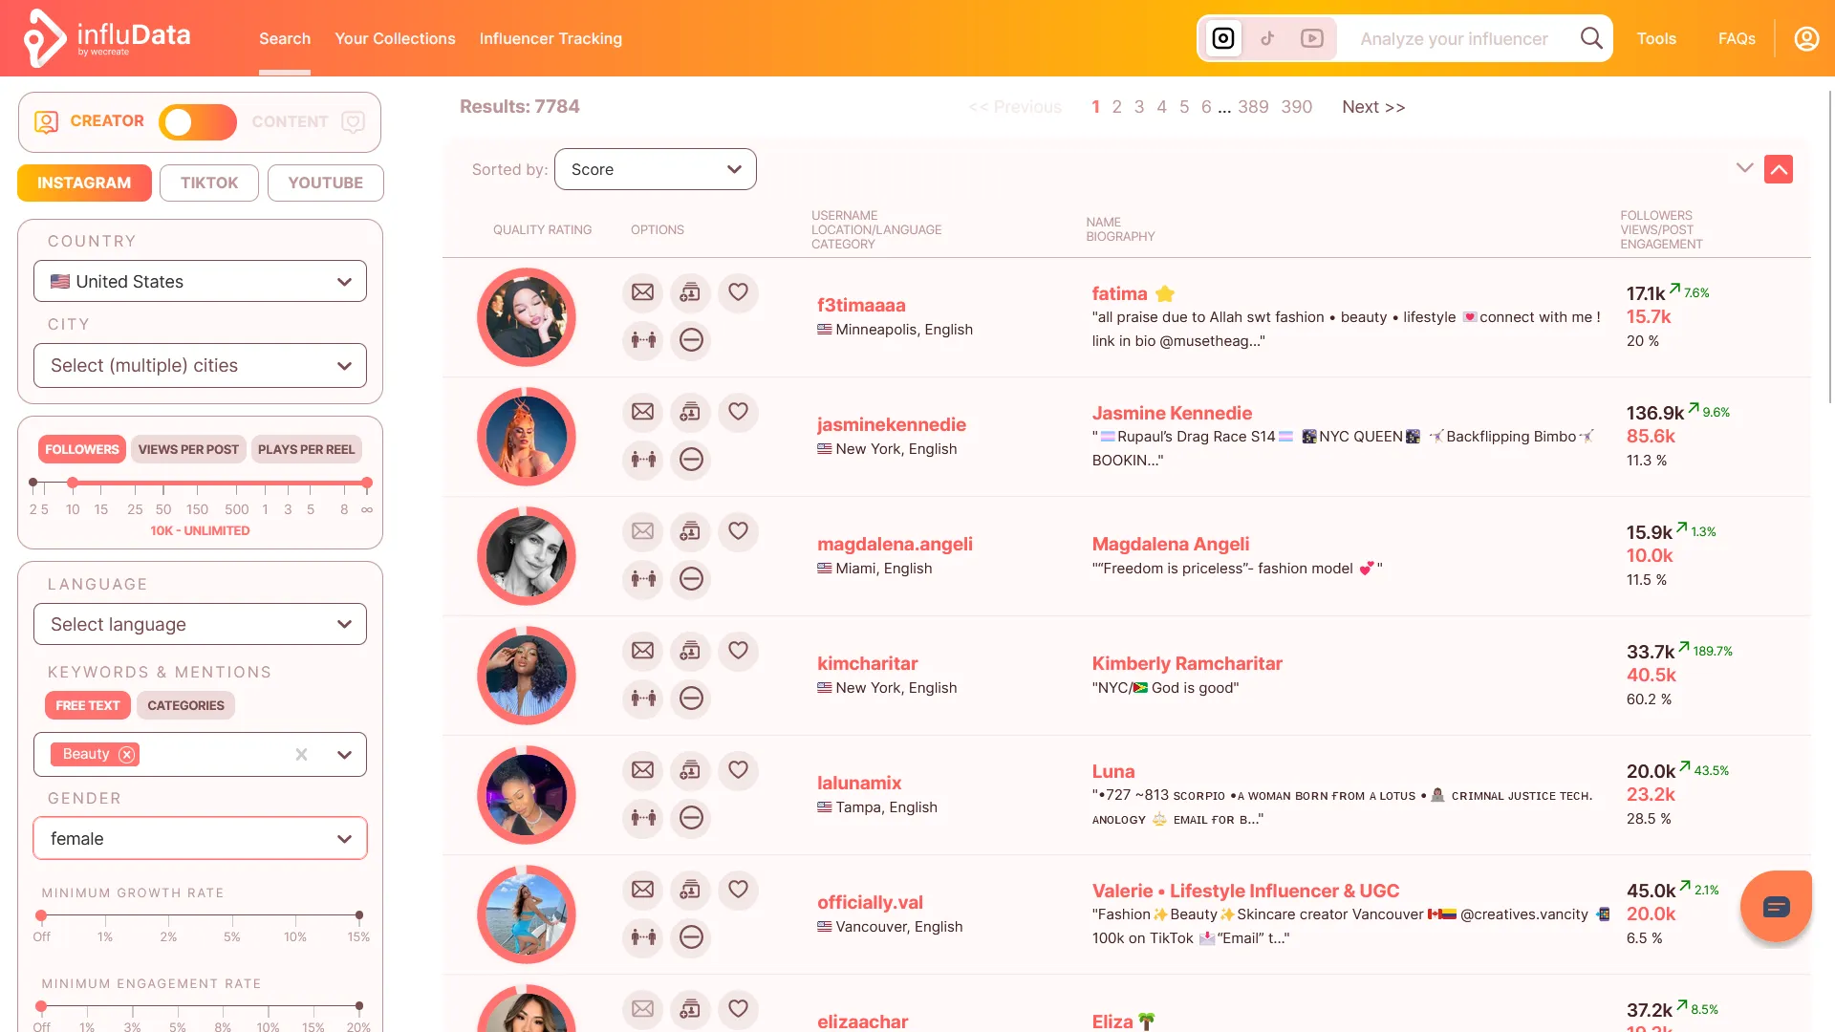The width and height of the screenshot is (1835, 1032).
Task: Open Jasmine Kennedie name link
Action: [x=1172, y=414]
